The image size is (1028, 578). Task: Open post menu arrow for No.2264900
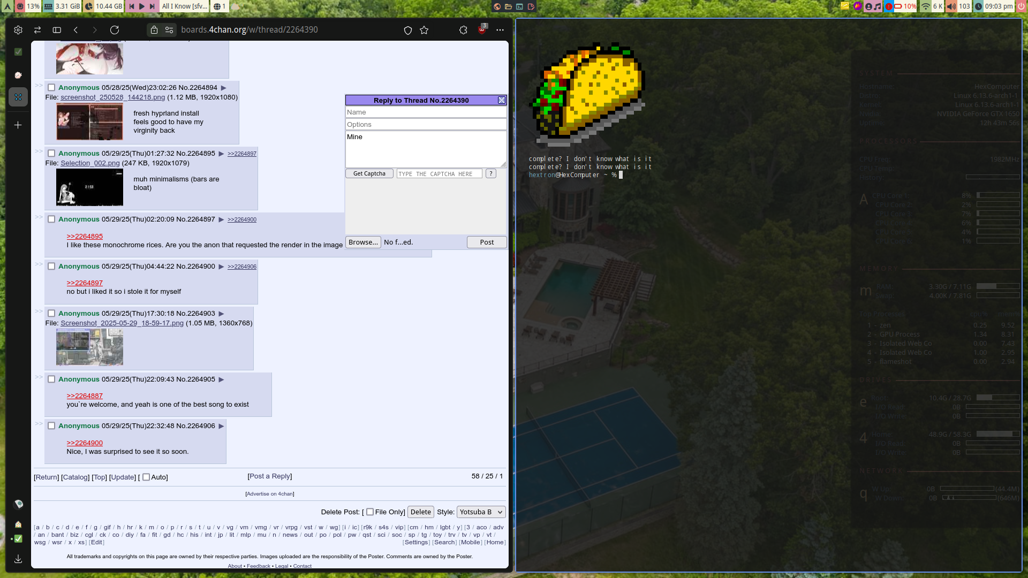coord(221,267)
